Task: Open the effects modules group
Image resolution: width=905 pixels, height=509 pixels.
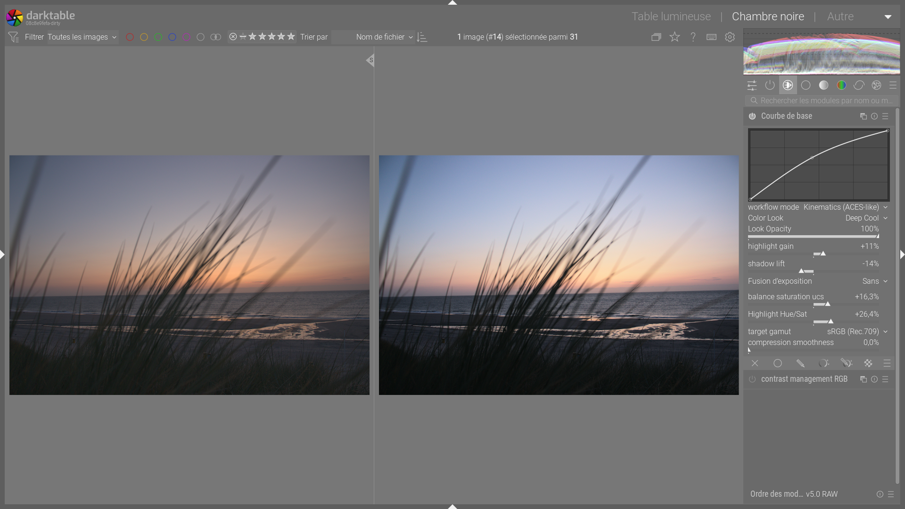Action: coord(876,85)
